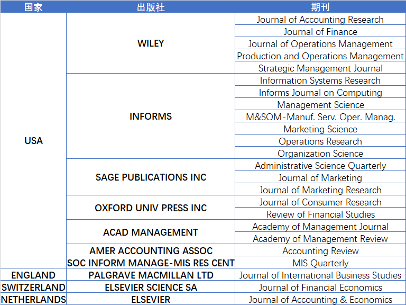Click Journal of International Business Studies cell

click(x=320, y=275)
